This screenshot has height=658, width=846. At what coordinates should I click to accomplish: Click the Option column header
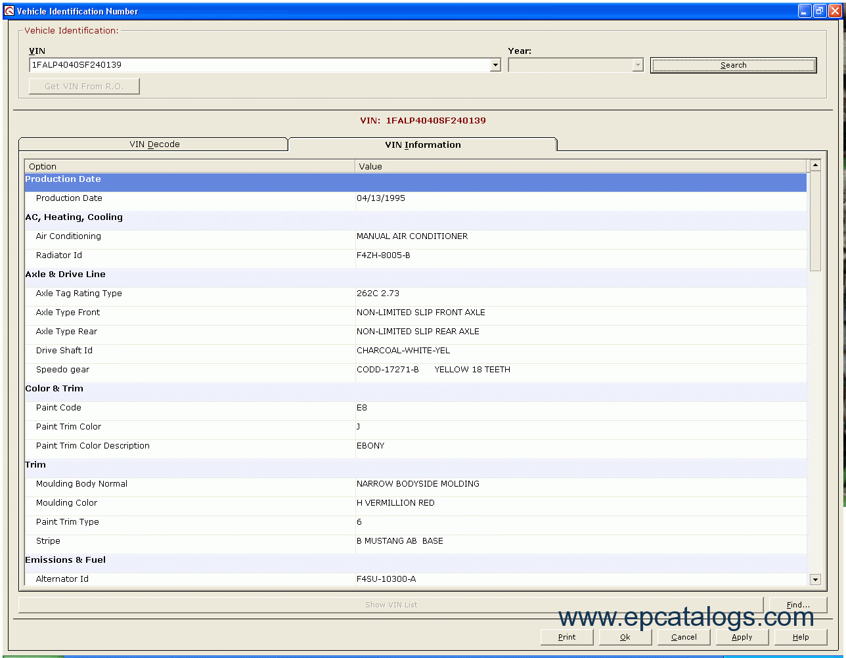tap(189, 166)
